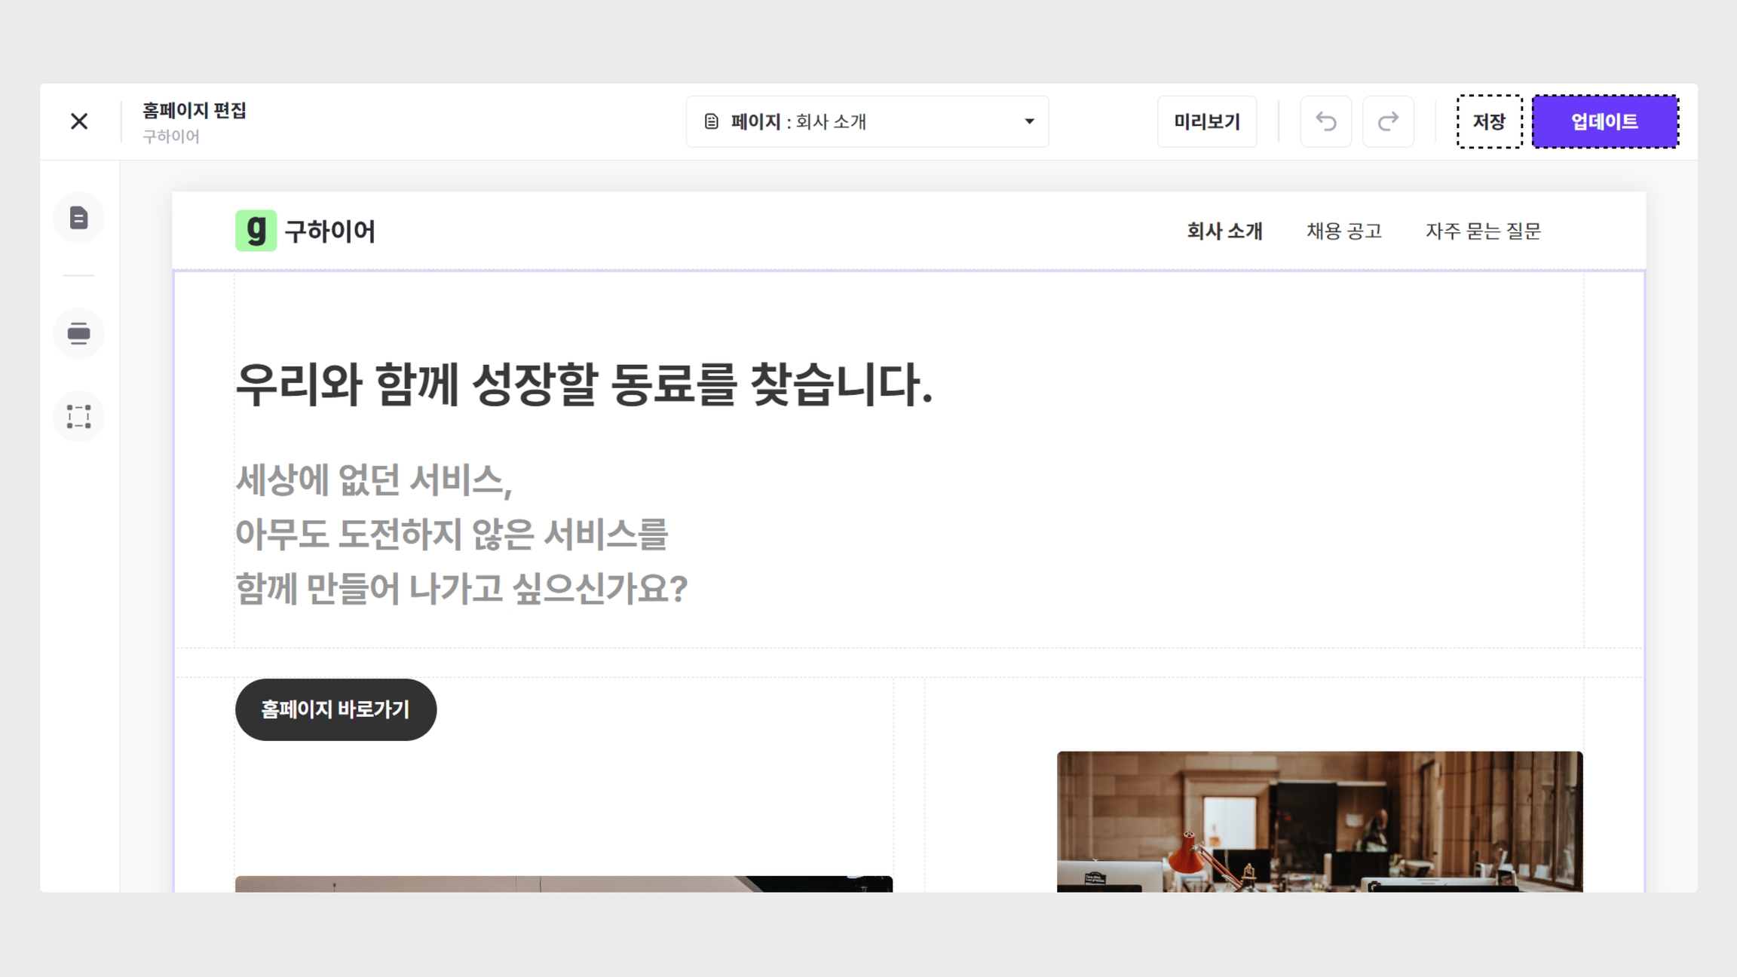Click the dashed selection frame sidebar icon
Screen dimensions: 1737x977
[79, 417]
